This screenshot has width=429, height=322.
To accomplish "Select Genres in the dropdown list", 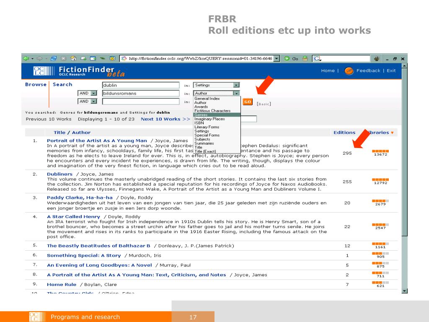I will pyautogui.click(x=217, y=115).
